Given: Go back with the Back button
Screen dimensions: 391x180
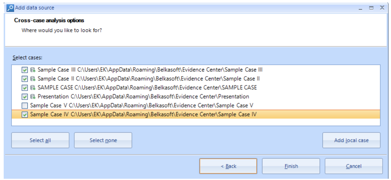Looking at the screenshot, I should 228,166.
